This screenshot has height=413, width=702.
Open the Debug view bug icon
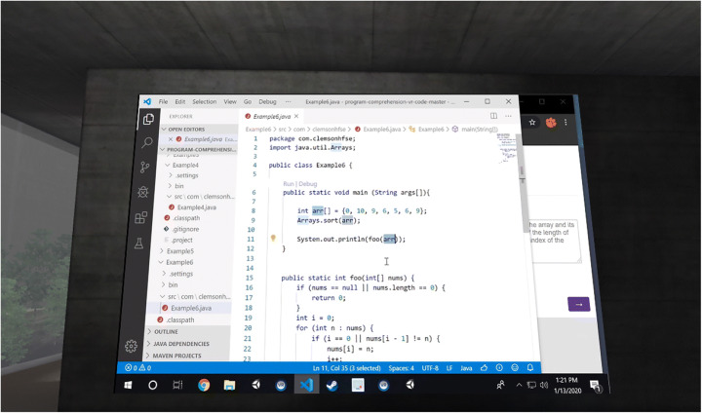pyautogui.click(x=142, y=192)
